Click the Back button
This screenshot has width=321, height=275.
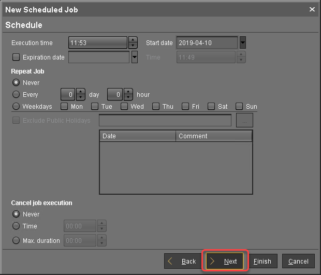(182, 262)
